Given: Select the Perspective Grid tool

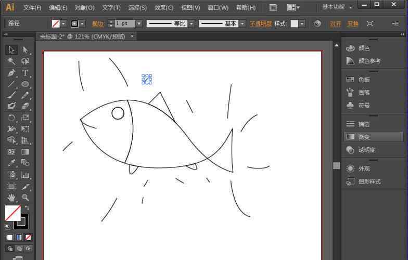Looking at the screenshot, I should (25, 140).
